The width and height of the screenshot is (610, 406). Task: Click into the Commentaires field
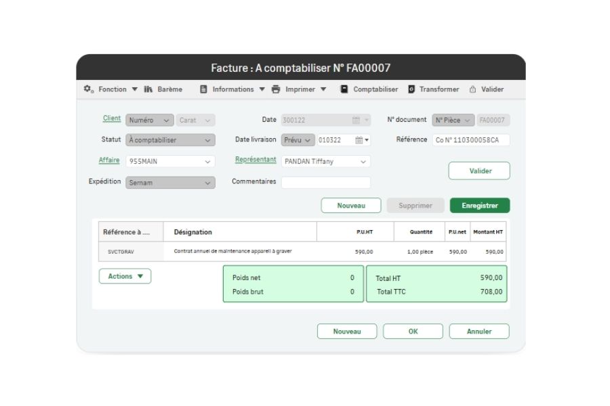pos(326,183)
